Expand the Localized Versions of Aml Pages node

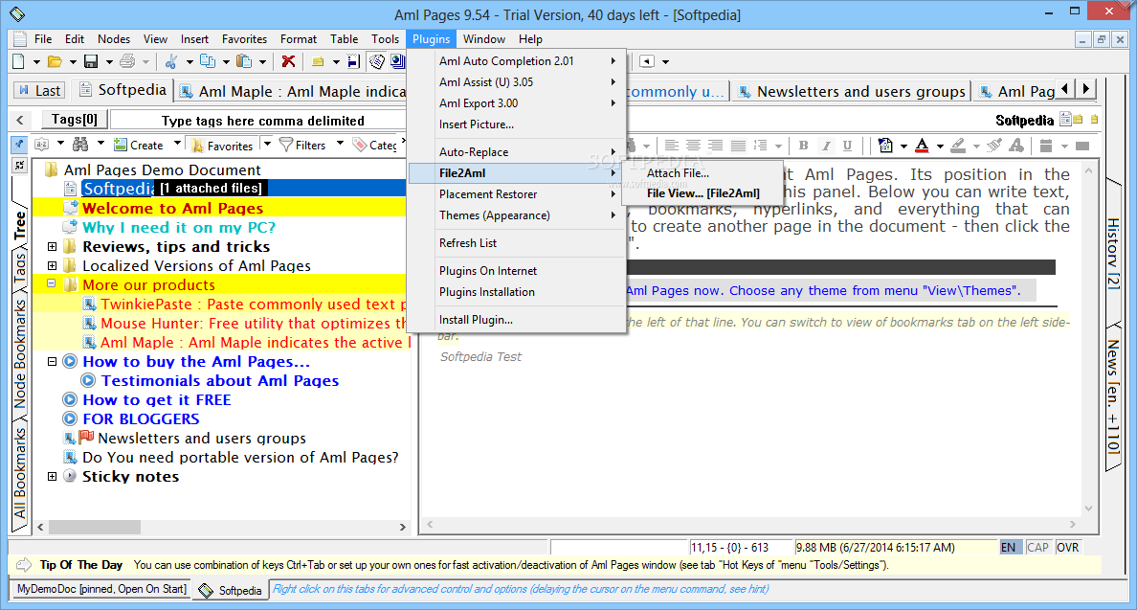53,265
